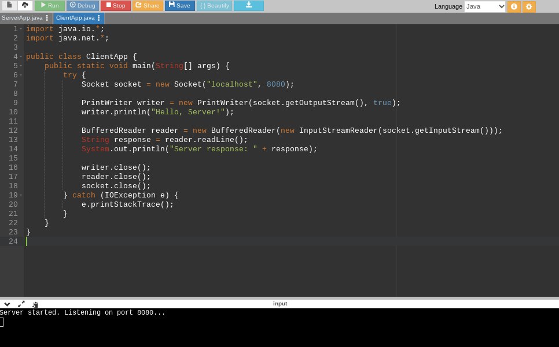Viewport: 559px width, 347px height.
Task: Fold the catch block at line 19
Action: coord(21,195)
